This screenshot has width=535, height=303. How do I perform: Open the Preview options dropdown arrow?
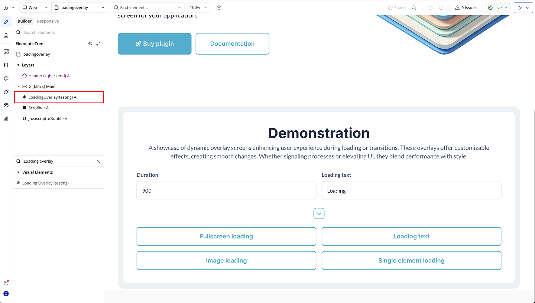(528, 7)
